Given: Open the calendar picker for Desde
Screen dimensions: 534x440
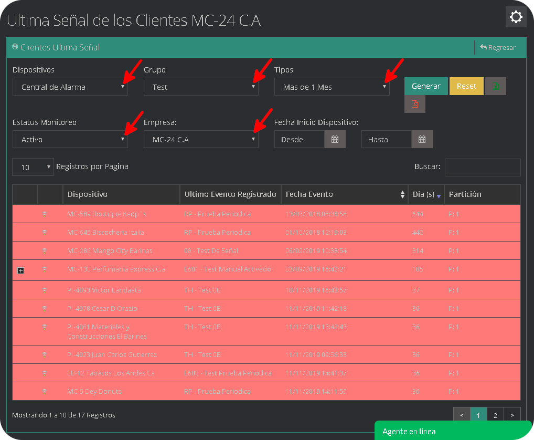Looking at the screenshot, I should 335,139.
